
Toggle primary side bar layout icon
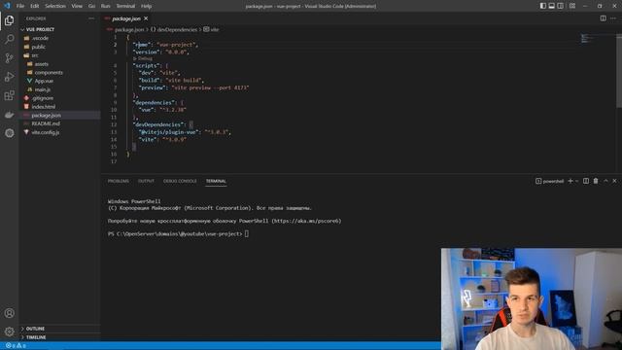point(542,6)
